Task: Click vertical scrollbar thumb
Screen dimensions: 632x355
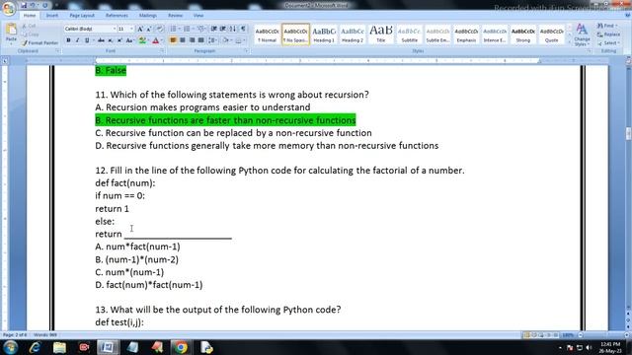Action: [628, 134]
